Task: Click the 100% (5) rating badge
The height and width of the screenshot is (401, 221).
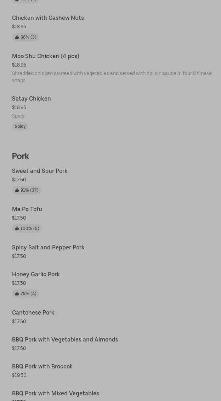Action: pyautogui.click(x=27, y=228)
